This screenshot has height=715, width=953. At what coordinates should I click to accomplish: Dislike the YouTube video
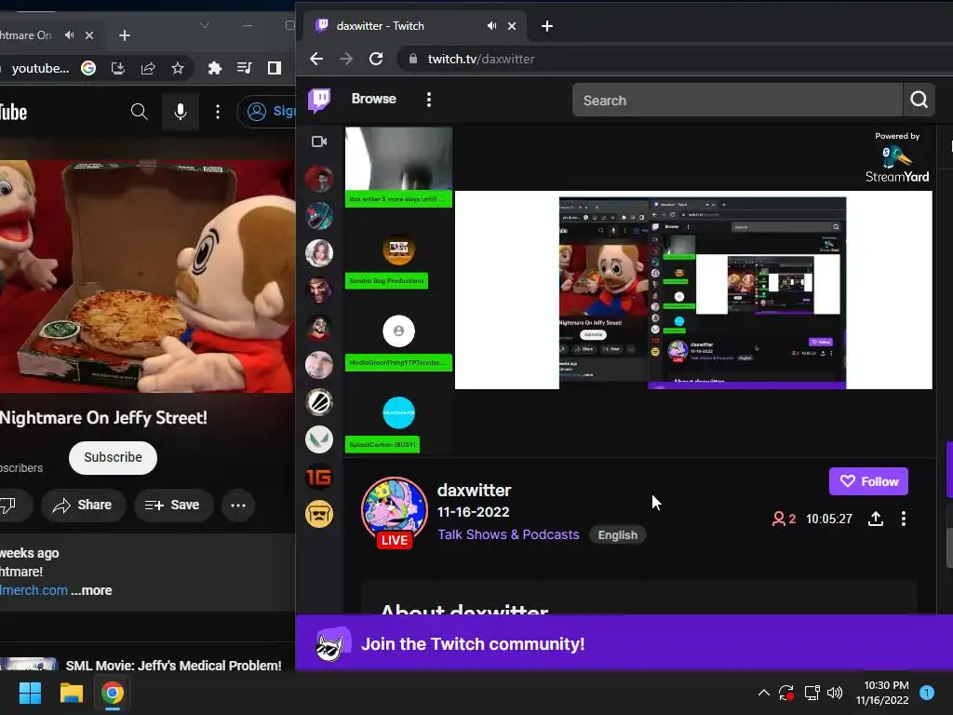[9, 505]
